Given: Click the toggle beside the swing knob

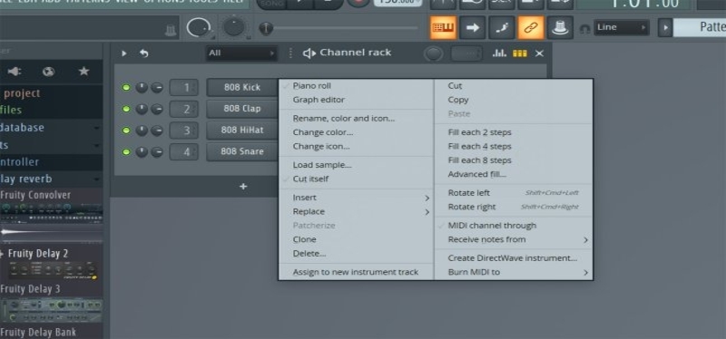Looking at the screenshot, I should pos(466,53).
